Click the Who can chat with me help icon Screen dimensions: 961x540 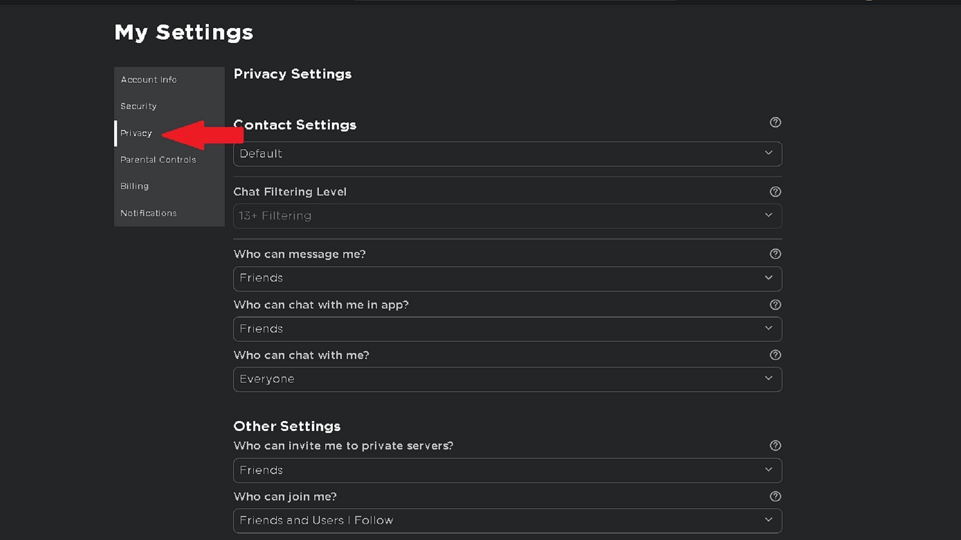775,354
